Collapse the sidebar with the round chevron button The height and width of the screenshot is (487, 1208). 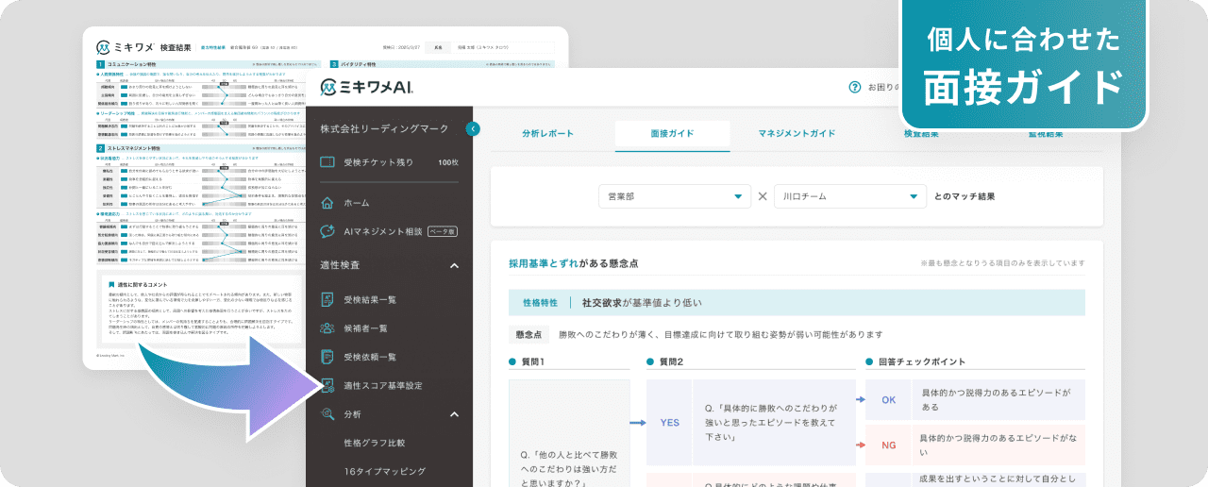[x=473, y=127]
